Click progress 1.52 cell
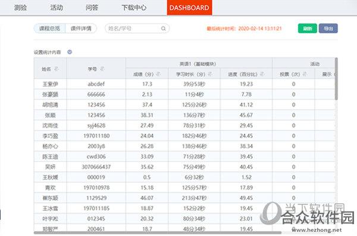 [246, 177]
